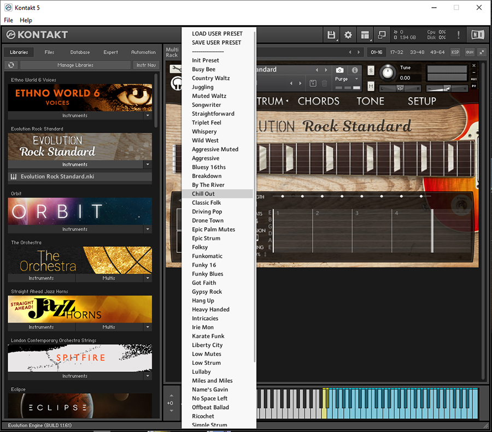492x432 pixels.
Task: Click the minimized view icon in header
Action: 382,35
